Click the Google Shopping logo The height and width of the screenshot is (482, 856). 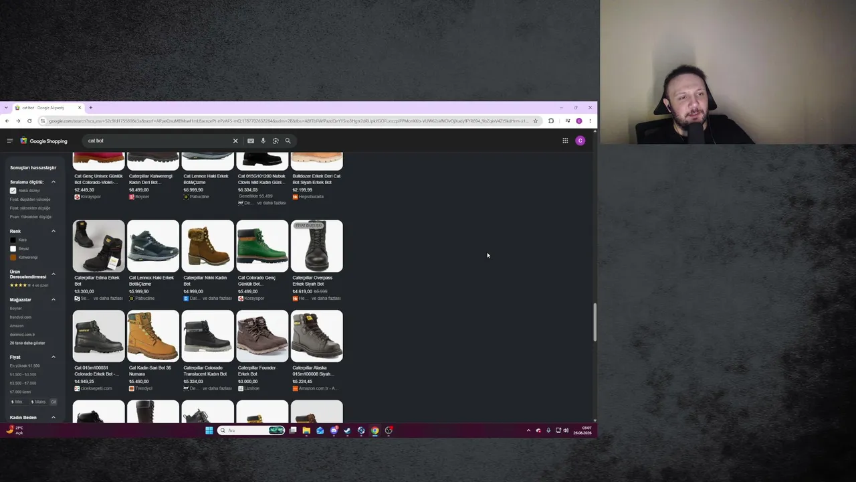click(43, 141)
